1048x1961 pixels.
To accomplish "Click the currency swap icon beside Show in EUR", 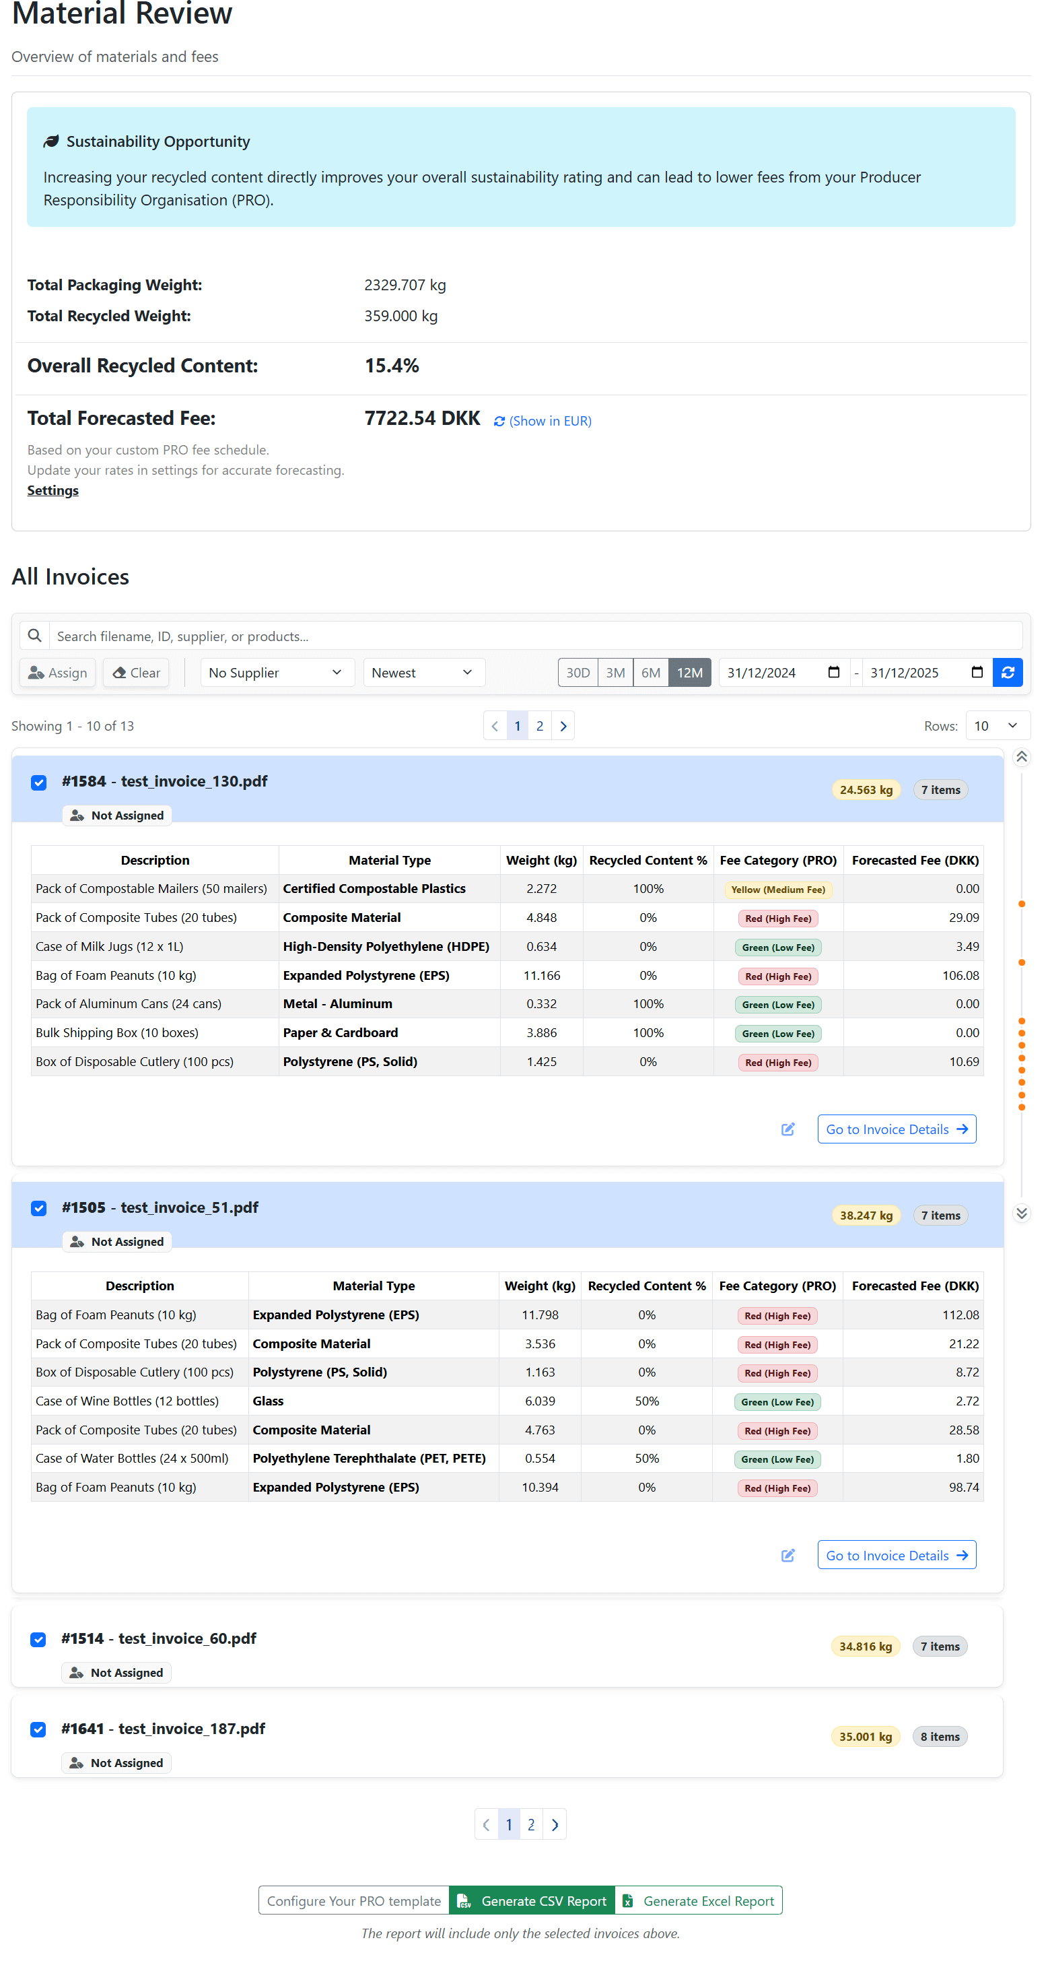I will coord(499,422).
